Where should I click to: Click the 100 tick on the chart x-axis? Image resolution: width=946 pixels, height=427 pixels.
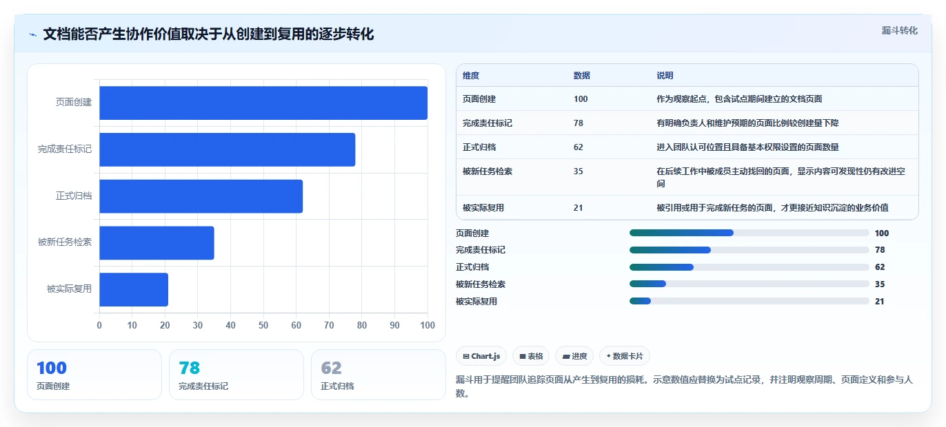click(427, 325)
